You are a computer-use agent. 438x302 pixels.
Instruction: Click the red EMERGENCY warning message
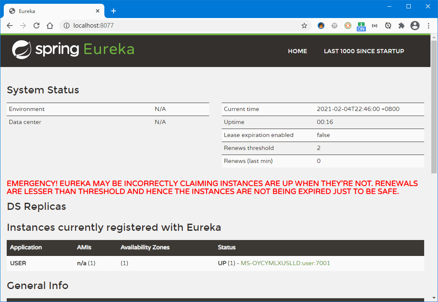coord(213,187)
